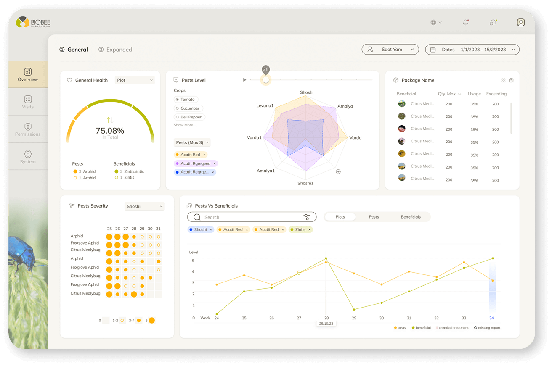
Task: Switch Package Name to list view
Action: tap(511, 80)
